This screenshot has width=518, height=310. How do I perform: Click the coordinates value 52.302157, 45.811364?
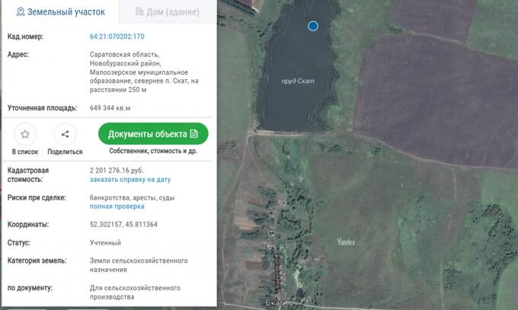coord(123,225)
